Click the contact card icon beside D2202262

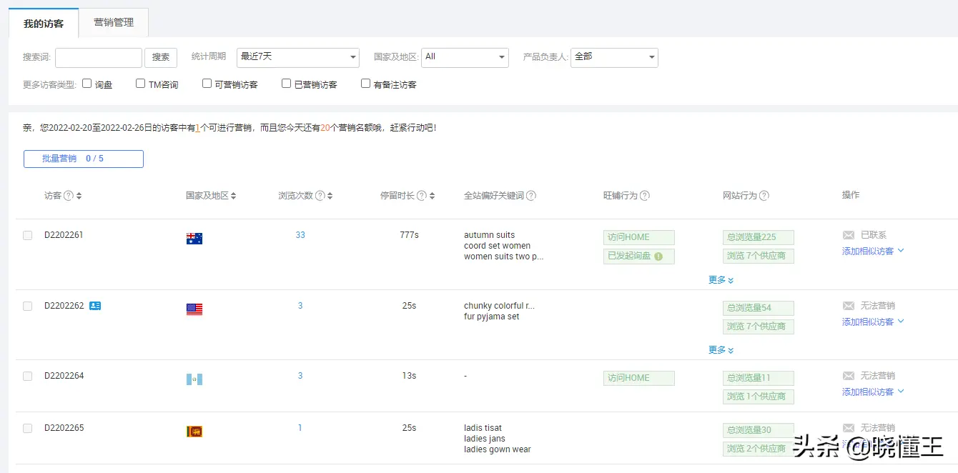click(95, 306)
